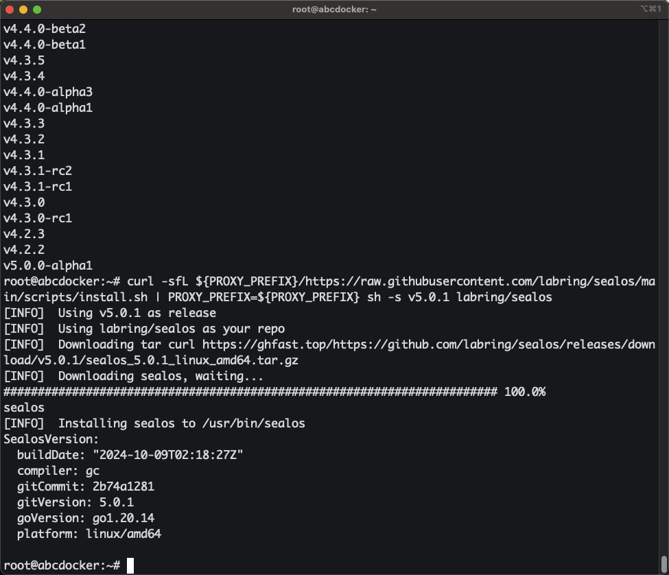Click the gitCommit 2b74a1281 line
Image resolution: width=669 pixels, height=575 pixels.
[x=86, y=486]
